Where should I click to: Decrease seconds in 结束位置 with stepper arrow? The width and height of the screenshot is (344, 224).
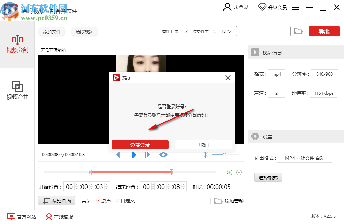click(x=183, y=188)
